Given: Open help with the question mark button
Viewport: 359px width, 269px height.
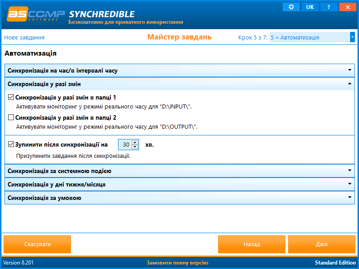Looking at the screenshot, I should pyautogui.click(x=328, y=7).
